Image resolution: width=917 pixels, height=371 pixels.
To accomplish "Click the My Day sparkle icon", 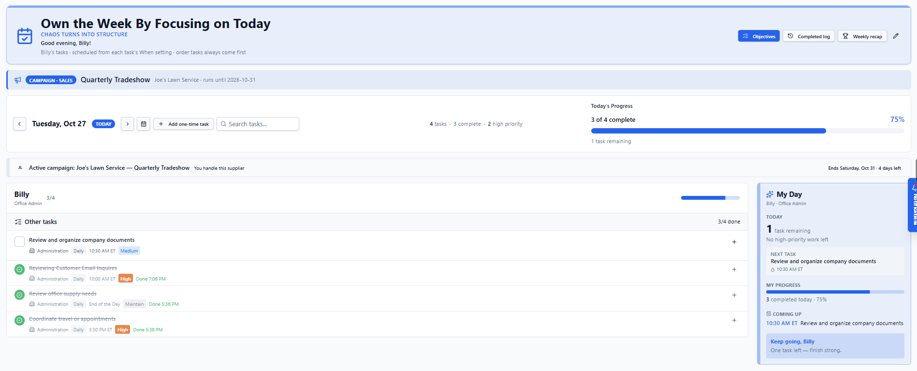I will click(x=770, y=194).
